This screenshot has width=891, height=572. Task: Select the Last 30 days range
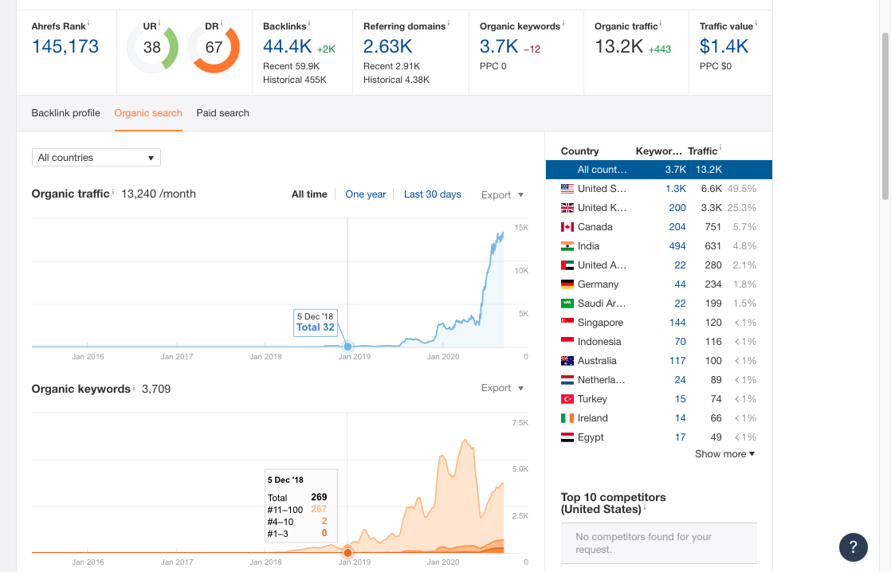point(433,194)
